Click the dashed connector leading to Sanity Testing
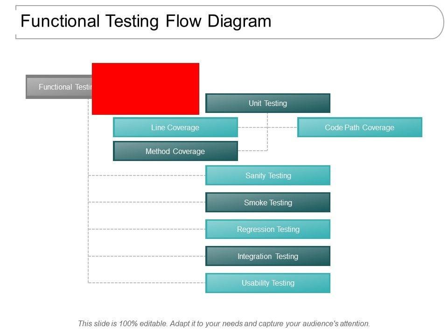Screen dimensions: 448x336 pyautogui.click(x=147, y=175)
